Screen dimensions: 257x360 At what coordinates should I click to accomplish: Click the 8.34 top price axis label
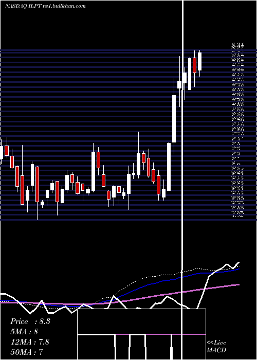(238, 46)
